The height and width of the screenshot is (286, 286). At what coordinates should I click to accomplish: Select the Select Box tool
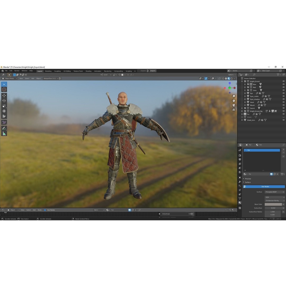4,84
